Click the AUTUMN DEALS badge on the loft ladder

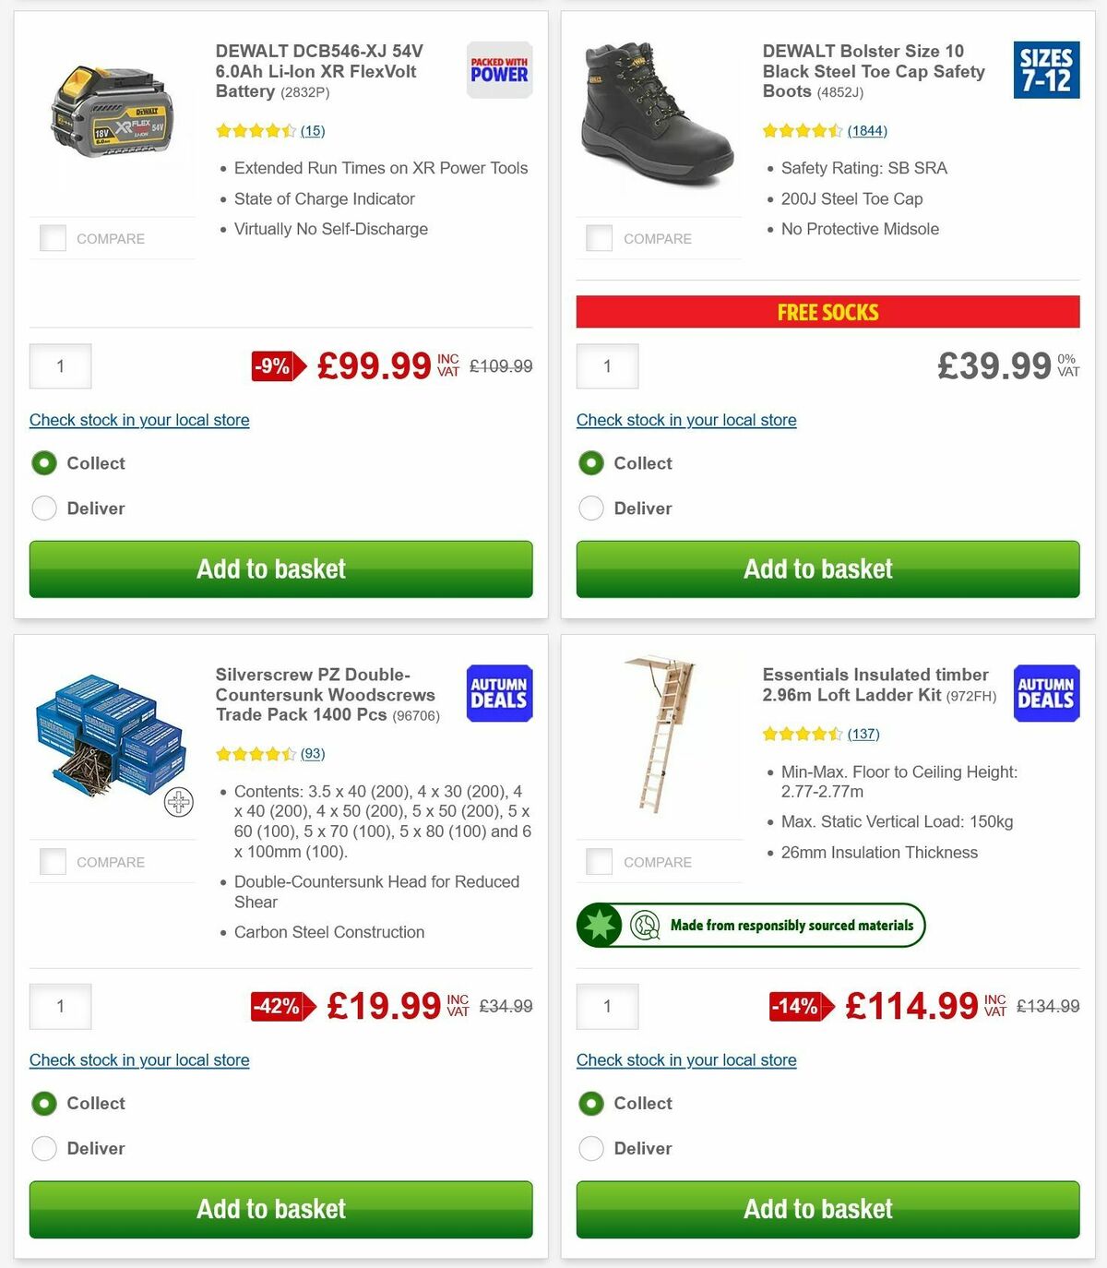[x=1046, y=693]
